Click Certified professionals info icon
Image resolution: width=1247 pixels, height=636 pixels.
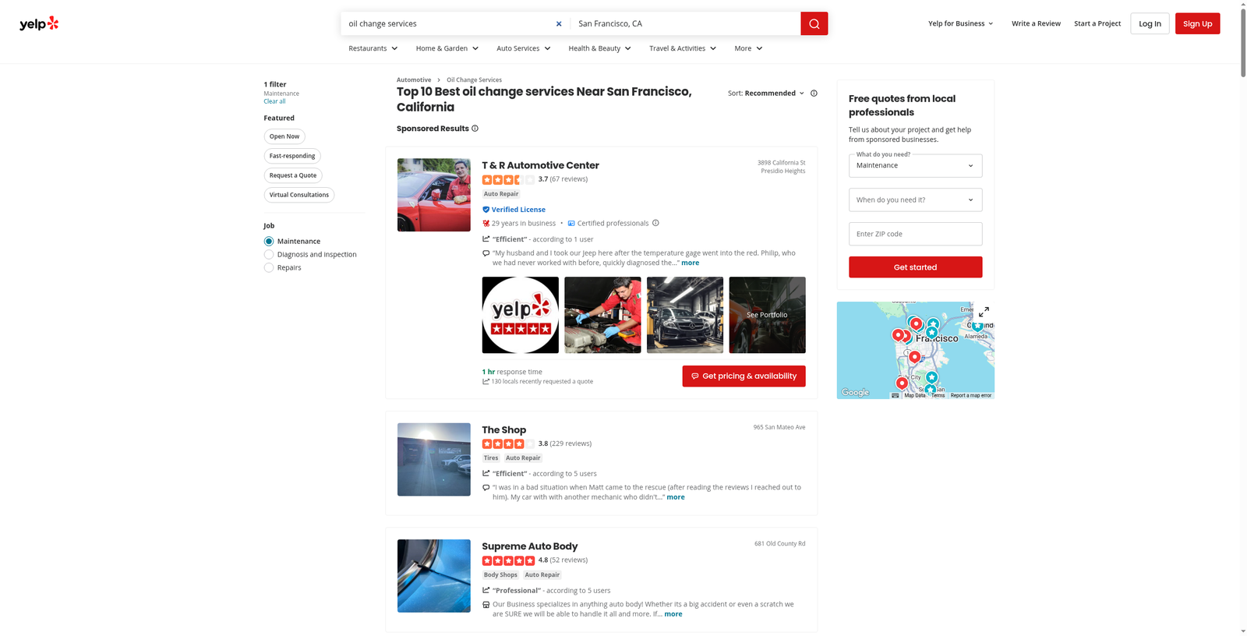coord(655,223)
